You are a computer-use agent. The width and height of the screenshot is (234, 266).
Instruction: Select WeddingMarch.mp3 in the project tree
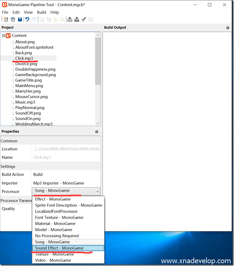(x=34, y=124)
